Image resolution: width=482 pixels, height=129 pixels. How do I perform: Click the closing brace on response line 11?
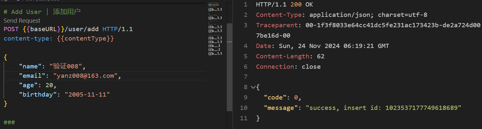click(258, 118)
